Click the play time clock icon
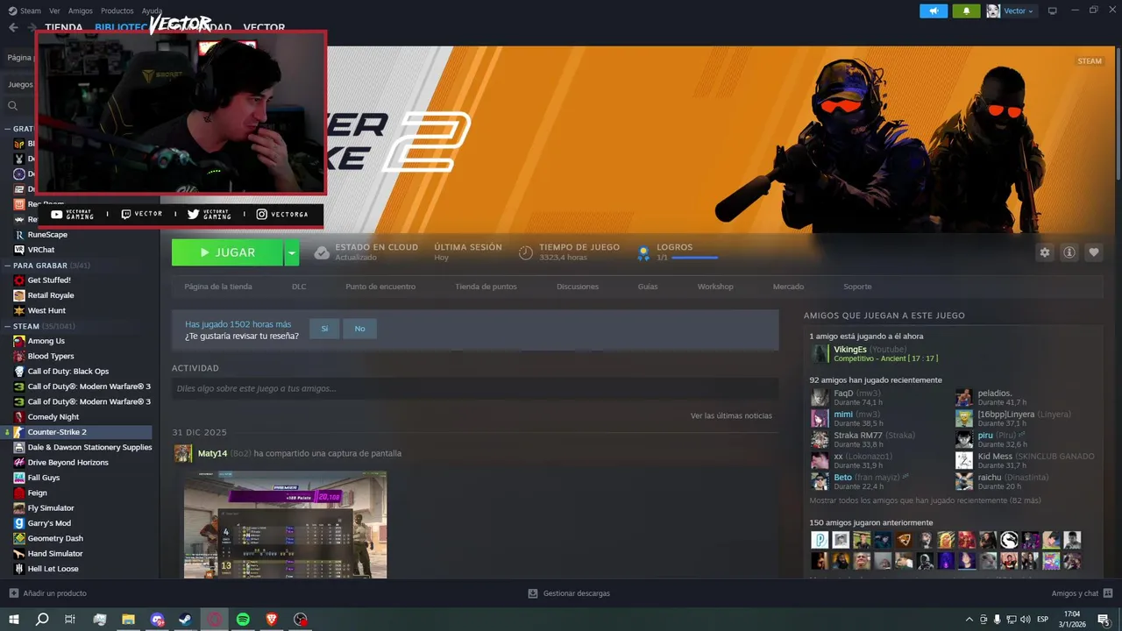The image size is (1122, 631). [526, 252]
